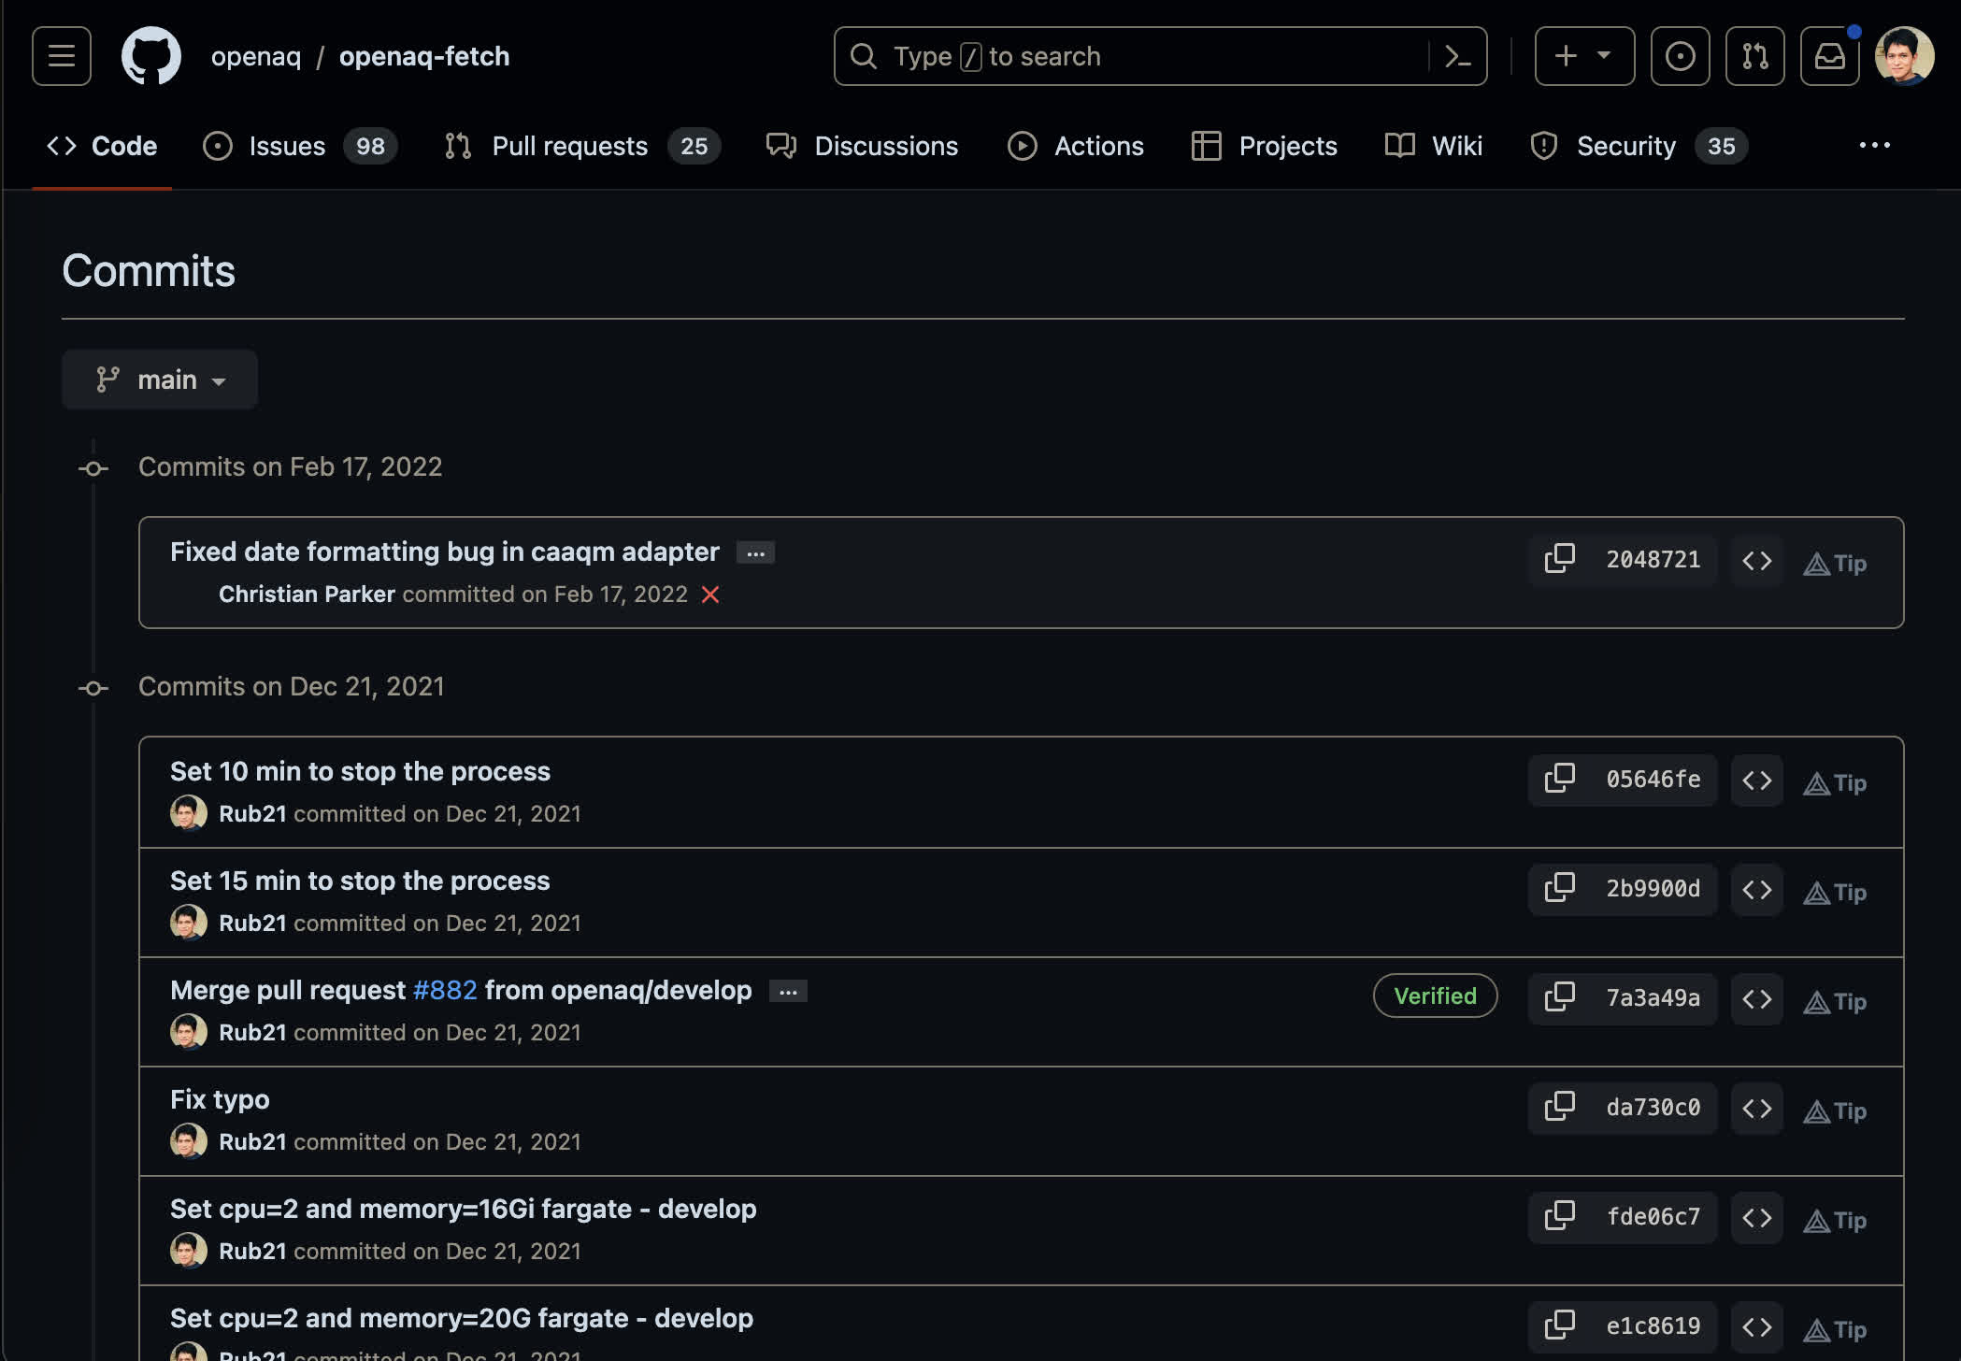This screenshot has height=1361, width=1961.
Task: Open the Actions tab
Action: click(x=1076, y=146)
